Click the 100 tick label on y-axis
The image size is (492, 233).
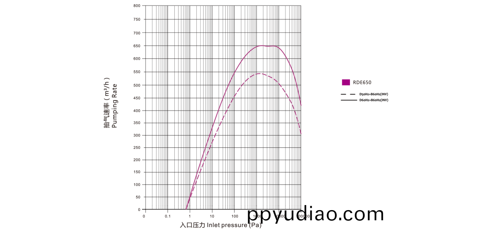(137, 185)
